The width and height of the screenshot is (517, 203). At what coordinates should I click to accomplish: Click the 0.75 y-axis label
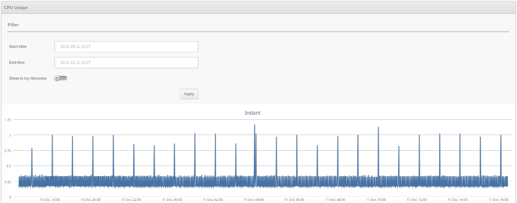click(x=8, y=151)
